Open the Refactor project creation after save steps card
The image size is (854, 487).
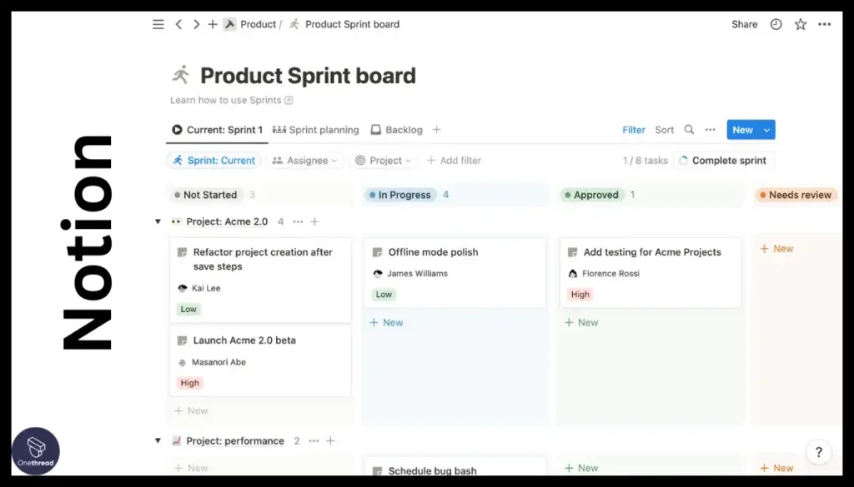pos(260,281)
